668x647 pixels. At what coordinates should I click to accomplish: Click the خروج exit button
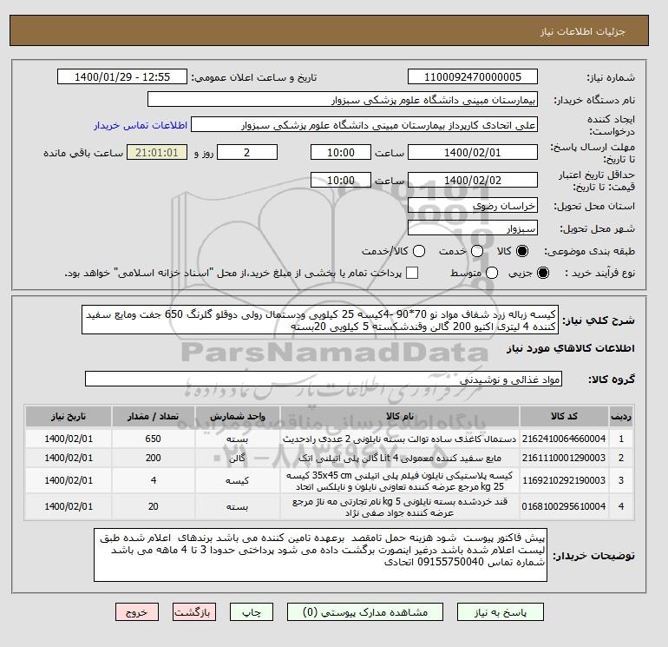point(137,612)
